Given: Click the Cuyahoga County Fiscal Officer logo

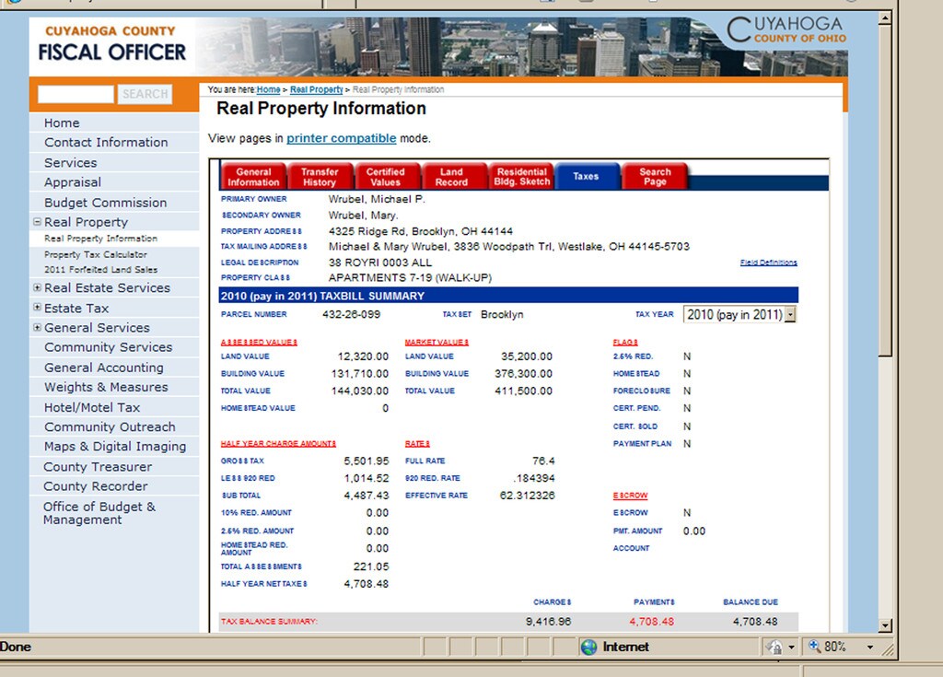Looking at the screenshot, I should (x=113, y=44).
